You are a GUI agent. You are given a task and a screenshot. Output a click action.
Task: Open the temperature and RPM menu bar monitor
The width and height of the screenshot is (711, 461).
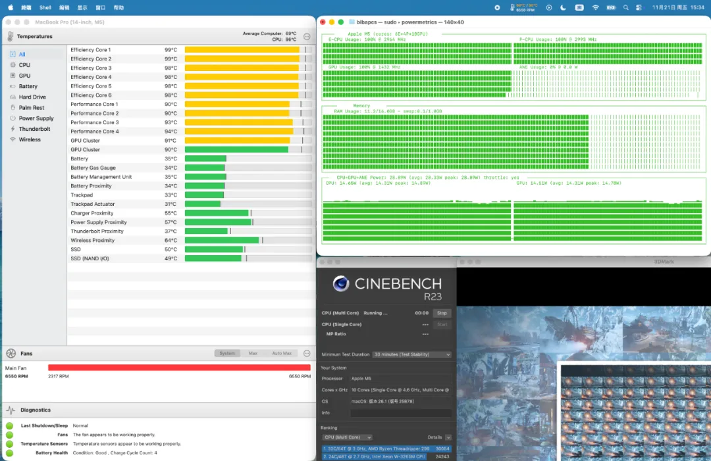pyautogui.click(x=523, y=7)
